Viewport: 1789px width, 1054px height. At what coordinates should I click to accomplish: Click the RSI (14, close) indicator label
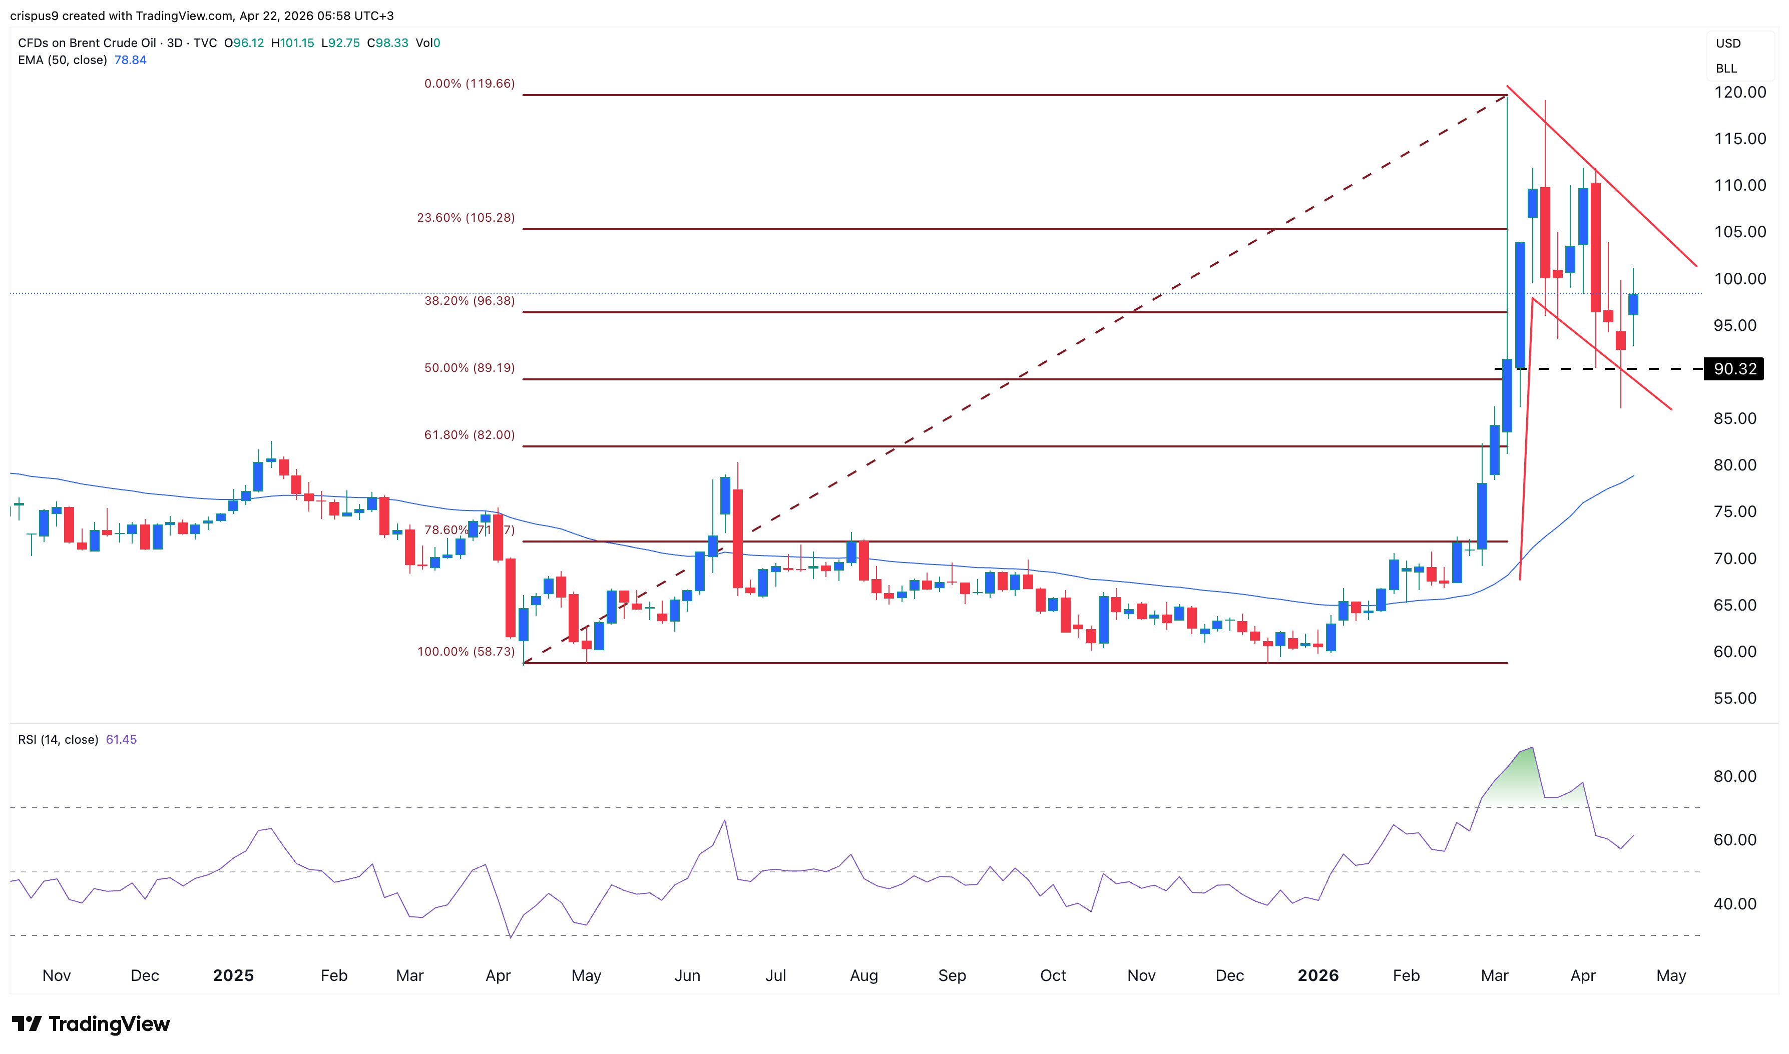tap(59, 739)
